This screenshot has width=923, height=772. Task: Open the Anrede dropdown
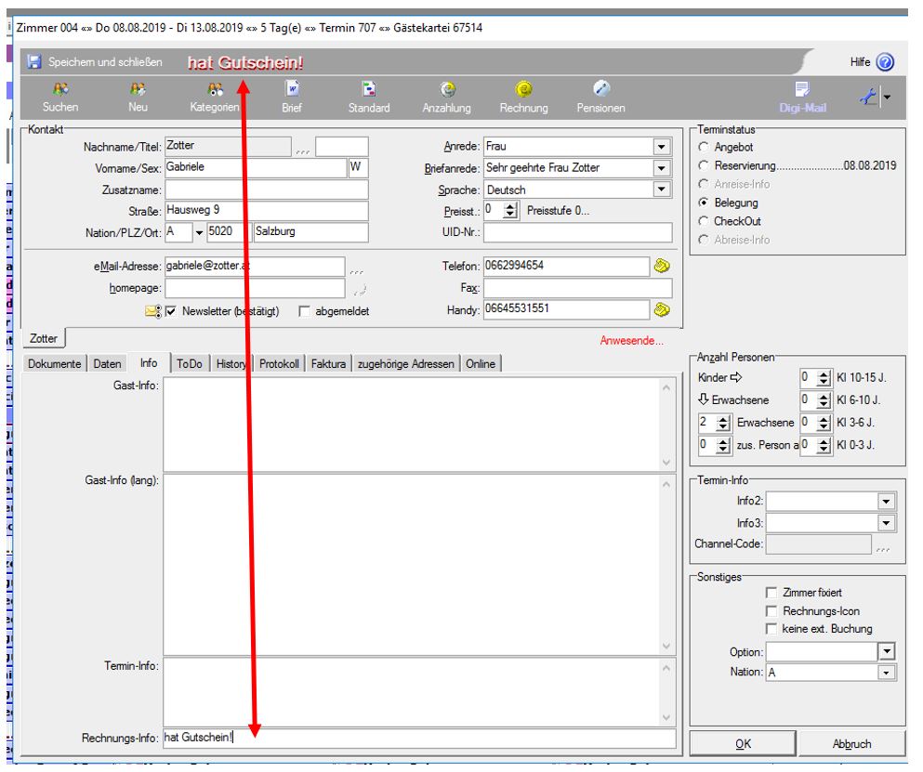pyautogui.click(x=662, y=147)
